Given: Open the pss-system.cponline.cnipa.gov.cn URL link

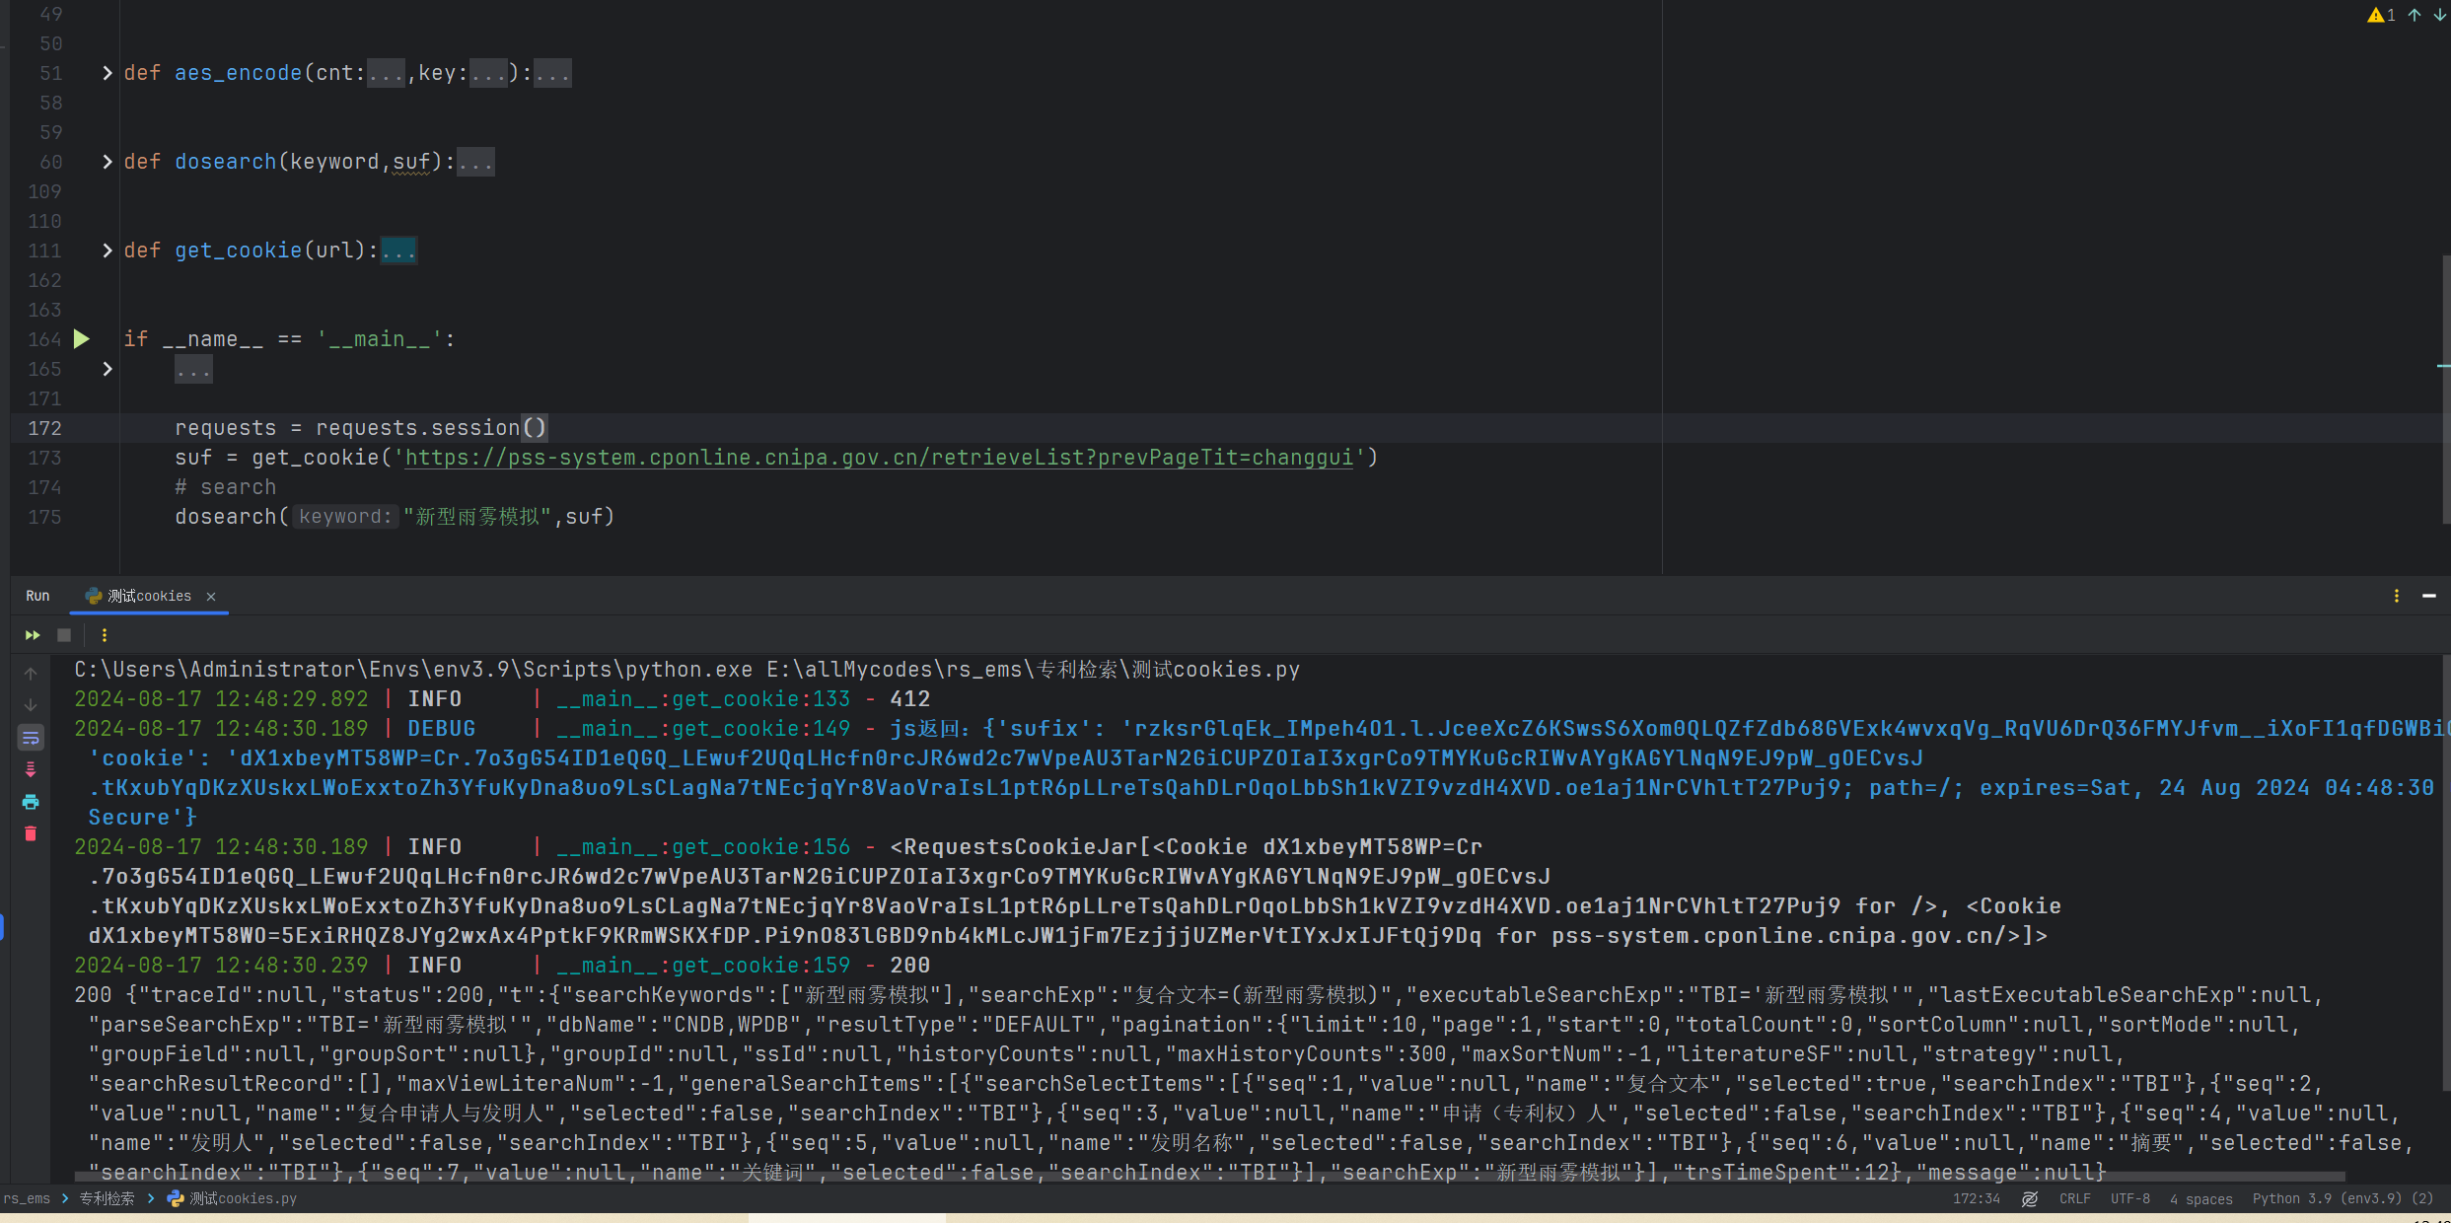Looking at the screenshot, I should pyautogui.click(x=878, y=458).
